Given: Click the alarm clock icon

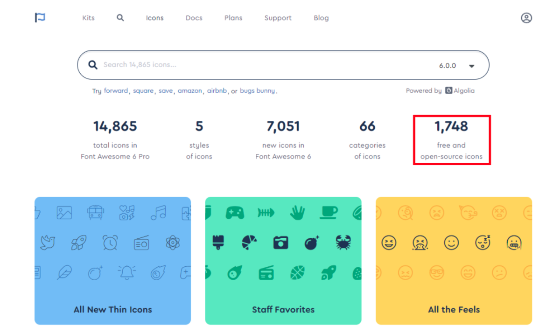Looking at the screenshot, I should (110, 242).
